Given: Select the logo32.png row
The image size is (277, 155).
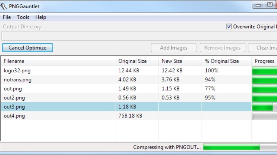Looking at the screenshot, I should (139, 71).
